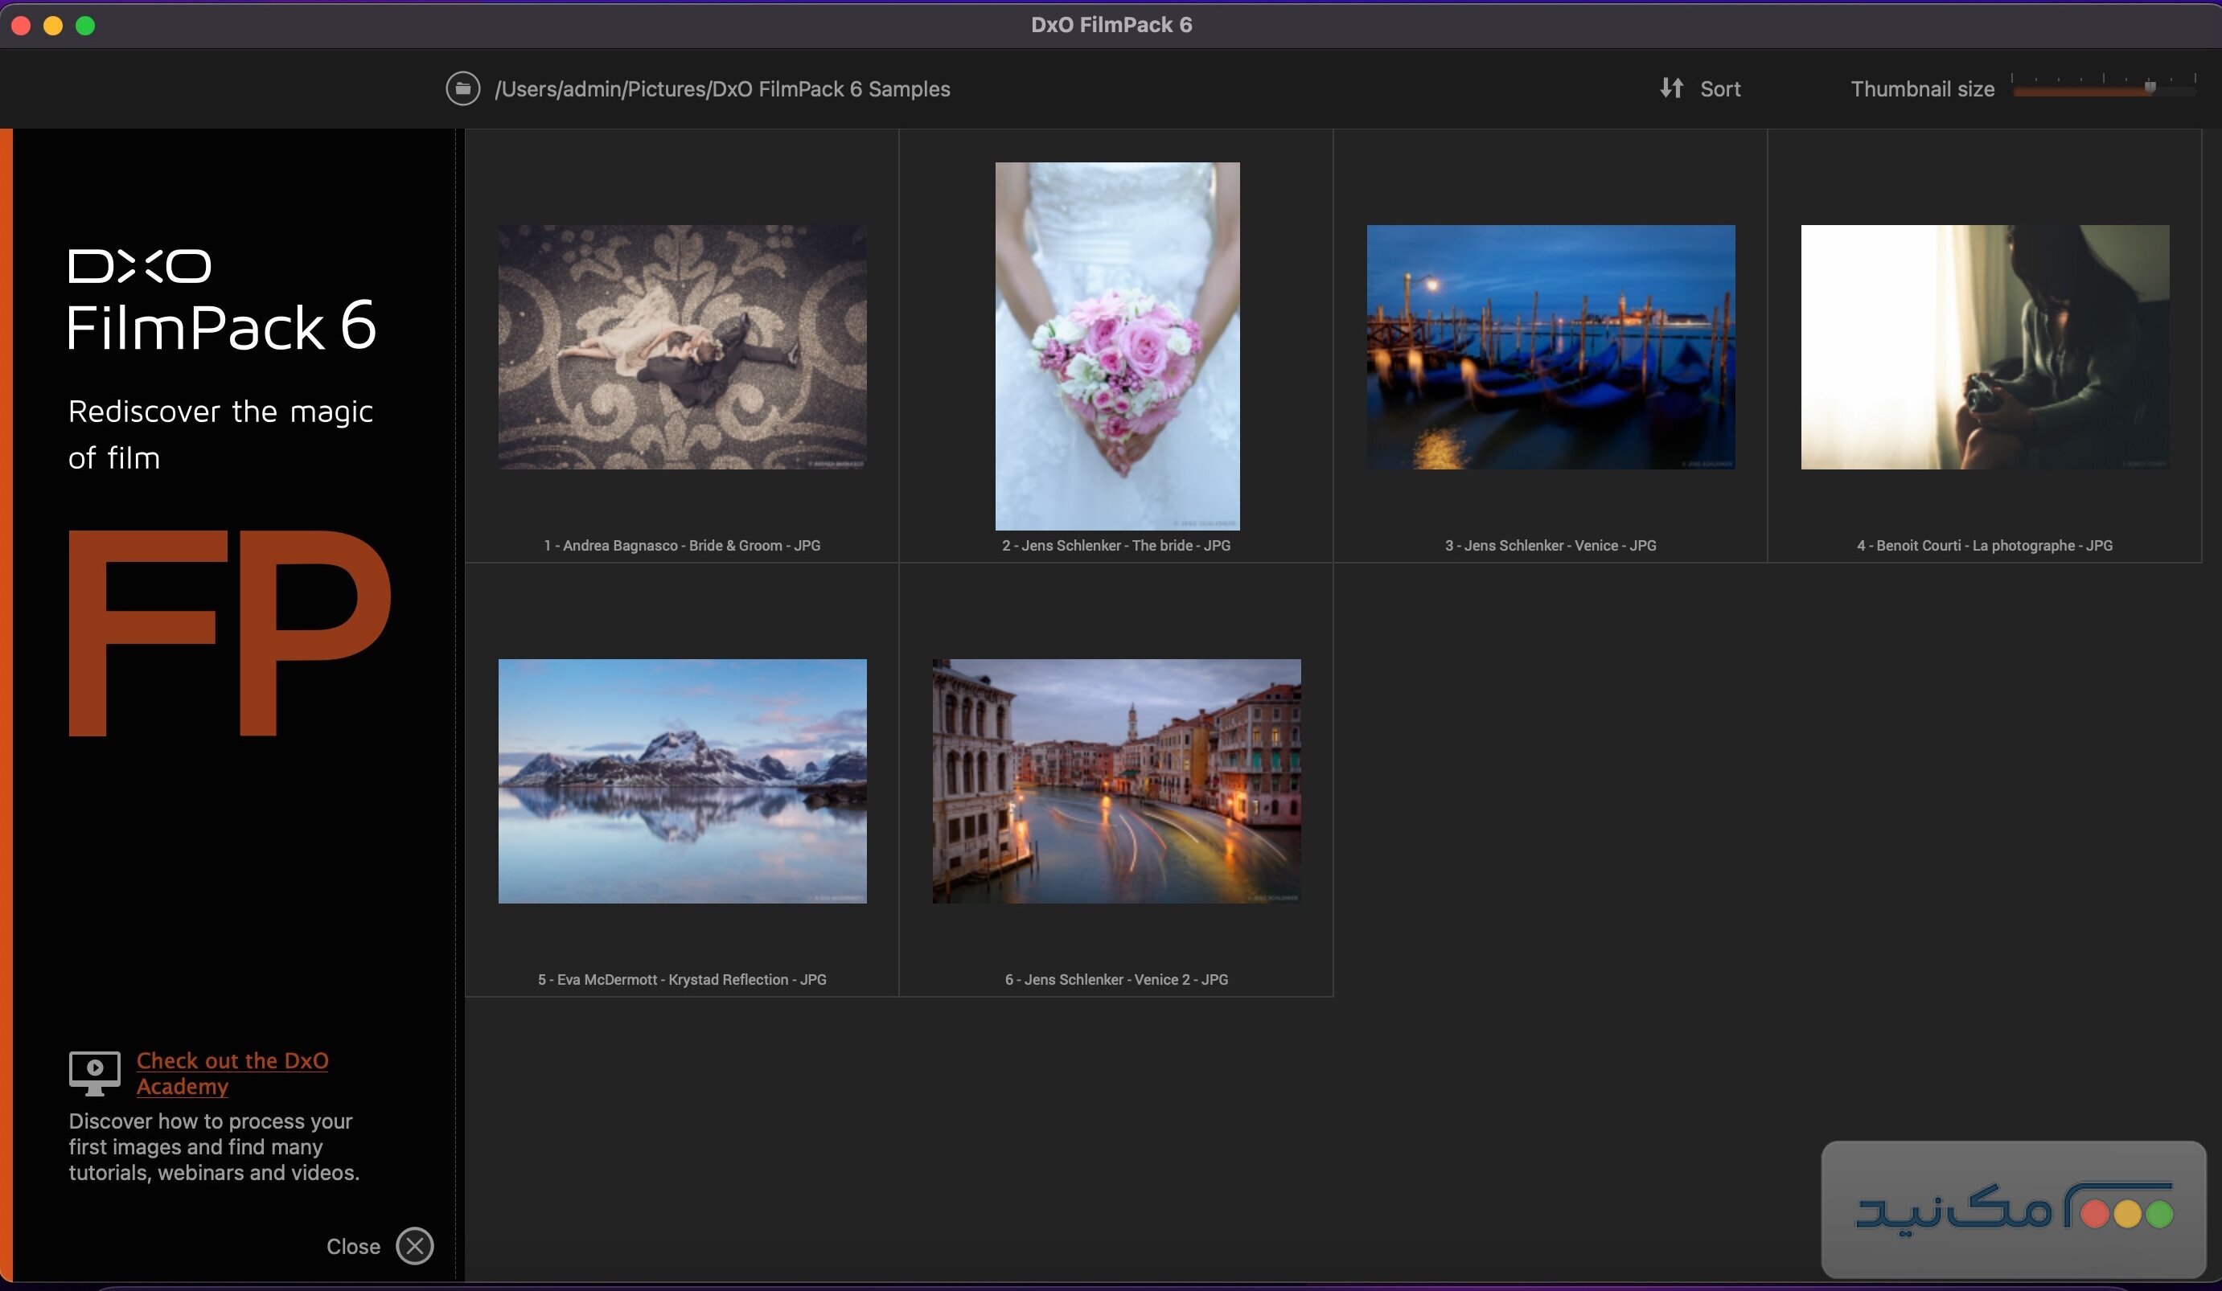Select the Bride & Groom thumbnail
Screen dimensions: 2222x1291
[x=682, y=346]
